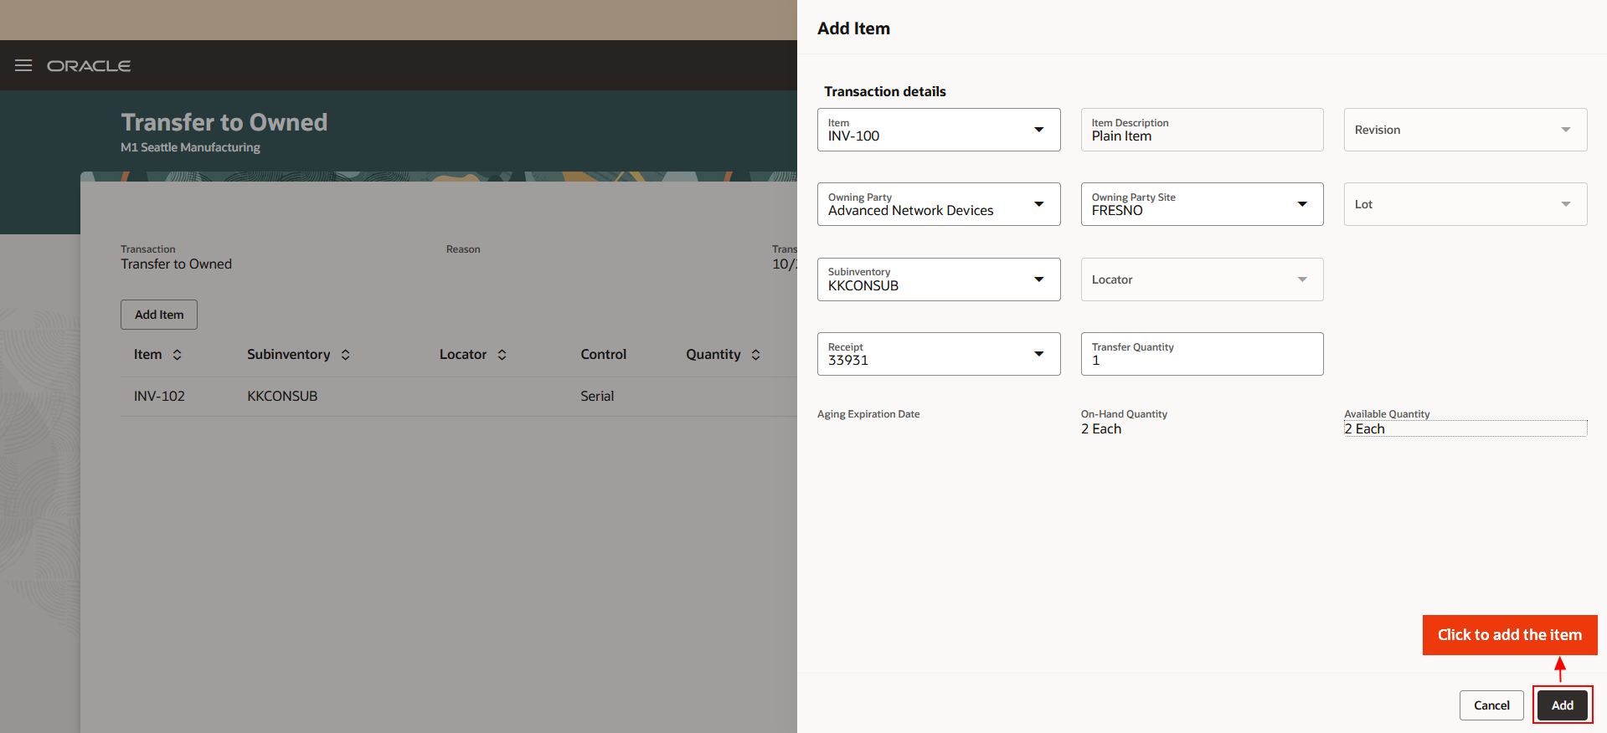
Task: Click the Serial control cell
Action: pos(597,397)
